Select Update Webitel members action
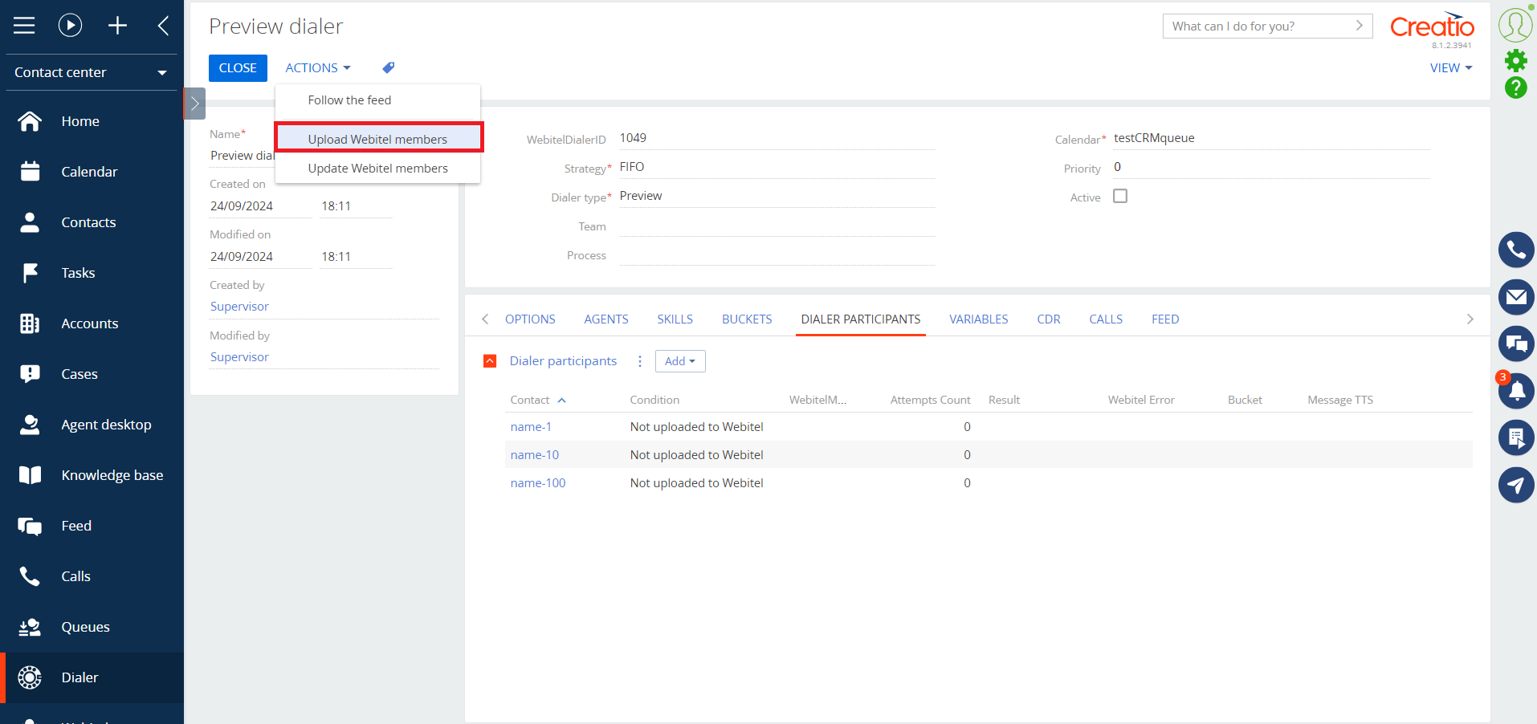The height and width of the screenshot is (724, 1537). coord(377,169)
